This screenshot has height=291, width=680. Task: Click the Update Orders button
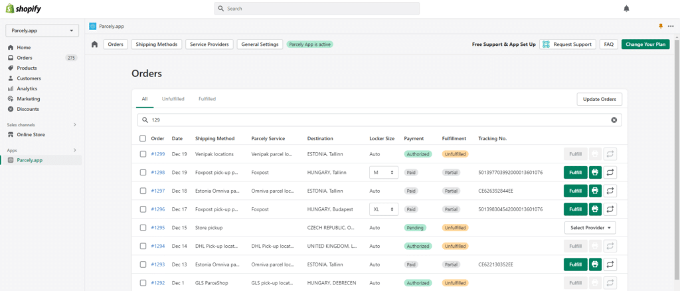[600, 99]
